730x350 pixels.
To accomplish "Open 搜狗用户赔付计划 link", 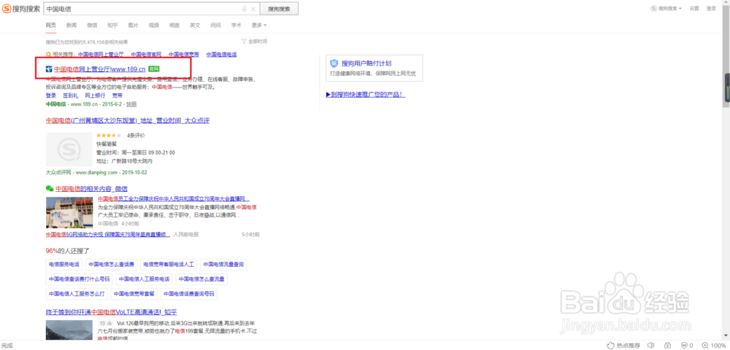I will tap(366, 63).
